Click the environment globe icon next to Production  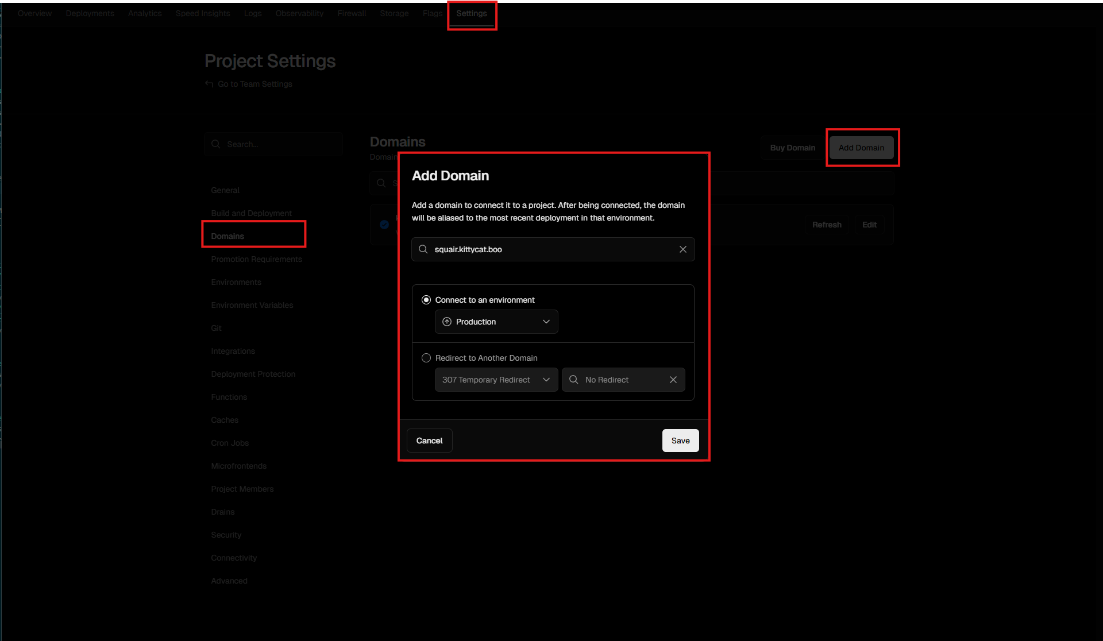point(447,322)
